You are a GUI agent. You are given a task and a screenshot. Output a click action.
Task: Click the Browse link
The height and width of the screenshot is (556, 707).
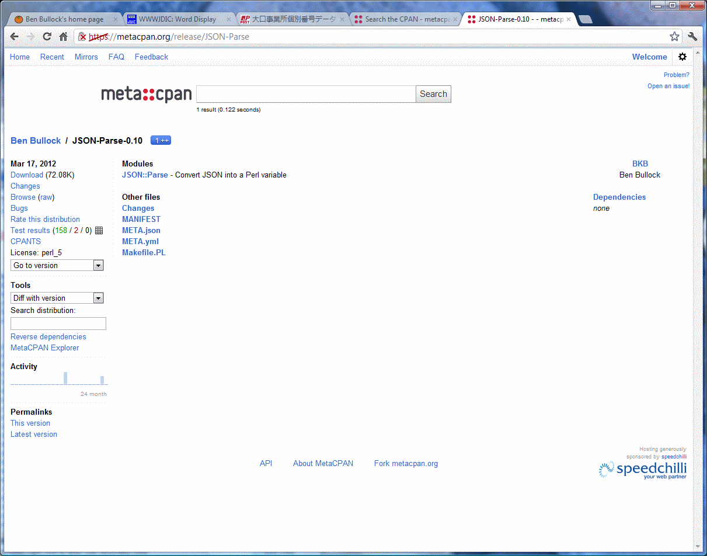click(23, 197)
